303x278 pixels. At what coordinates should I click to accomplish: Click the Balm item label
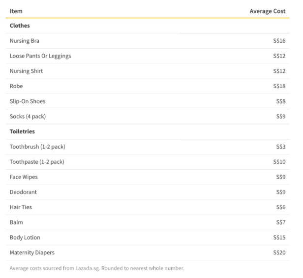pos(16,222)
